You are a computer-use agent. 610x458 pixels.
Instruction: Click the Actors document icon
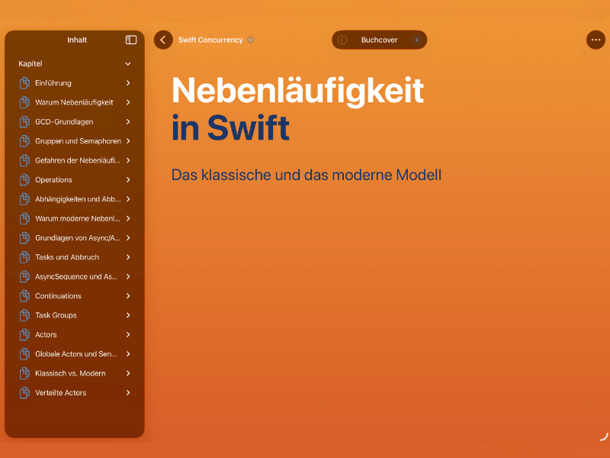point(24,334)
